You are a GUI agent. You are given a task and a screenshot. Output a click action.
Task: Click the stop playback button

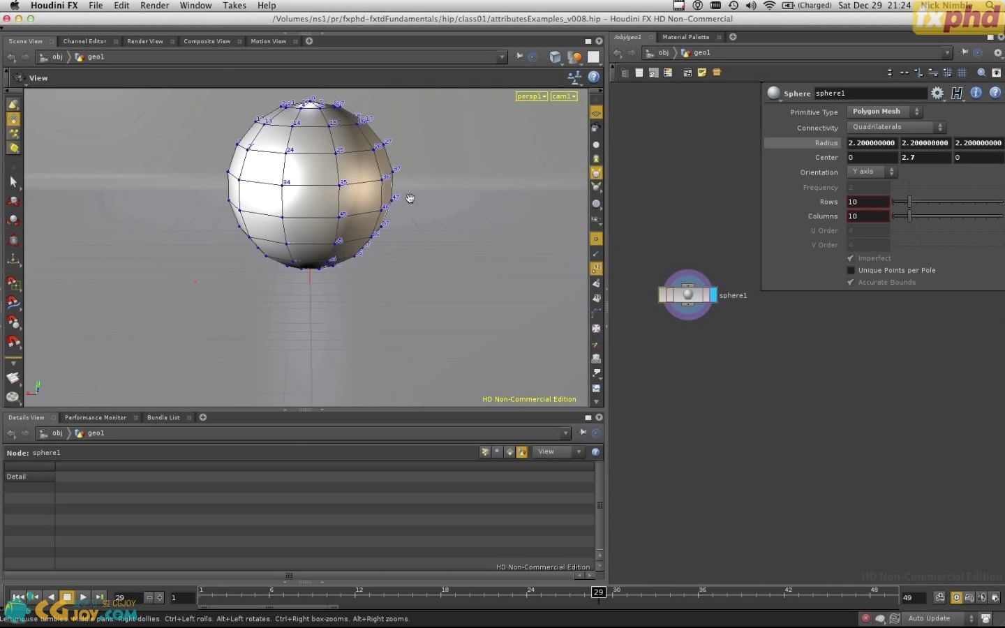(x=67, y=597)
